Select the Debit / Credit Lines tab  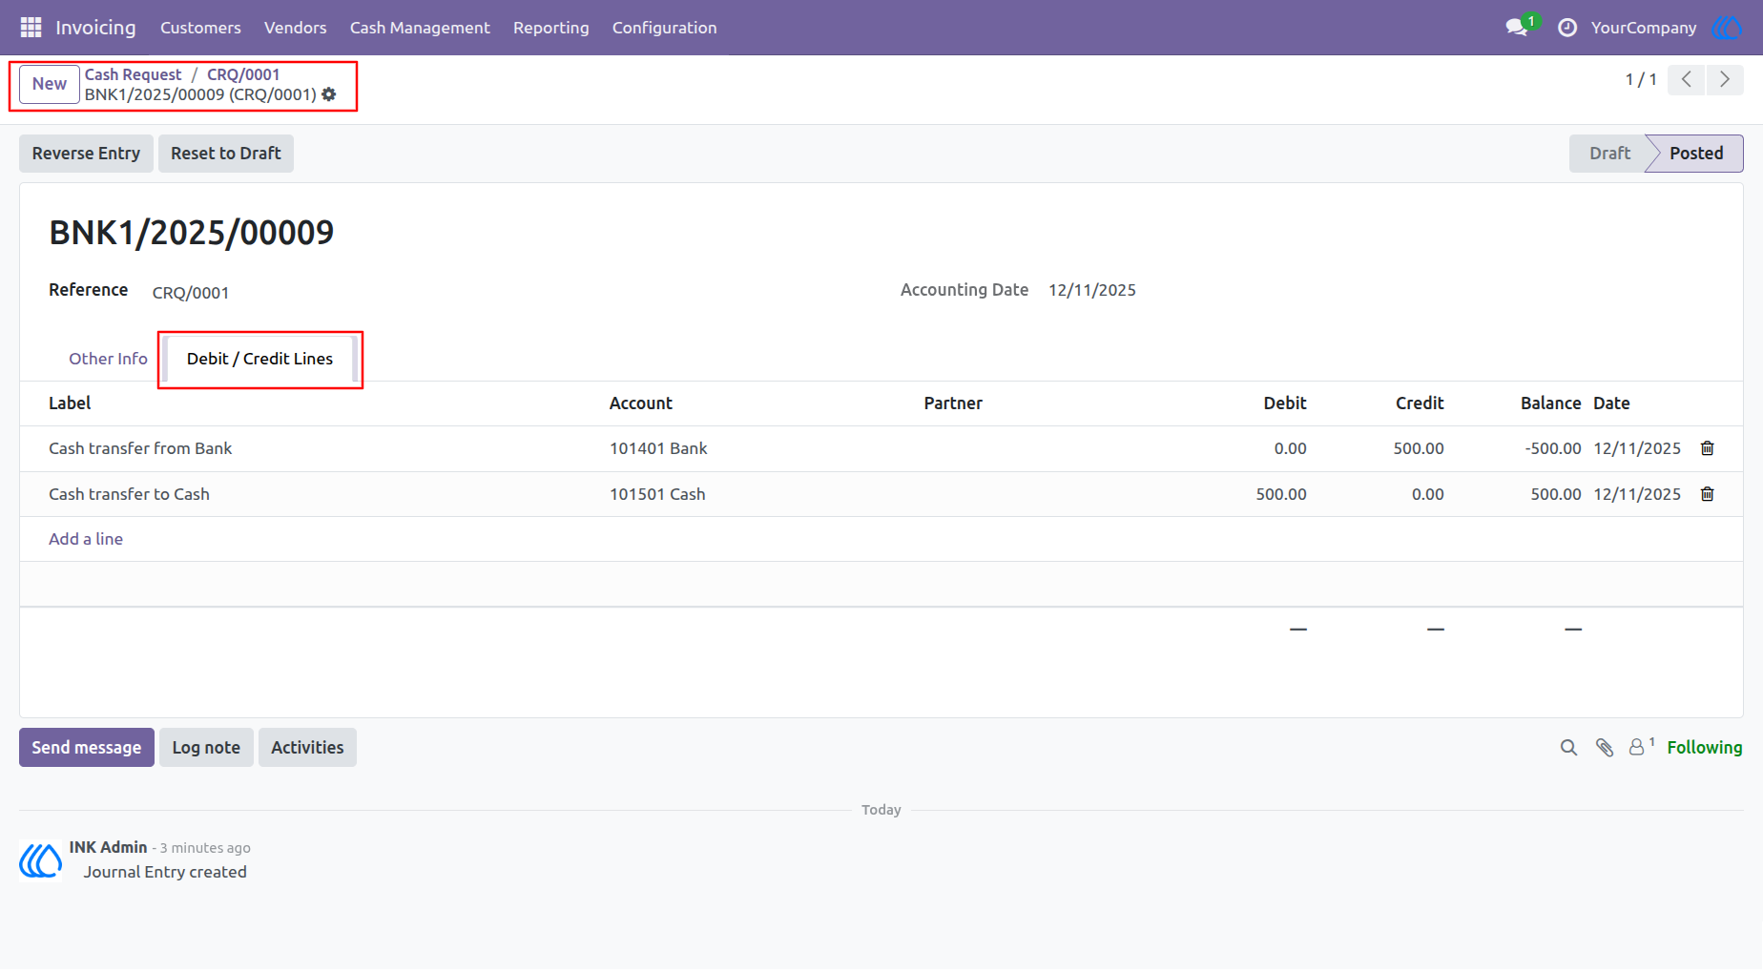(x=259, y=359)
